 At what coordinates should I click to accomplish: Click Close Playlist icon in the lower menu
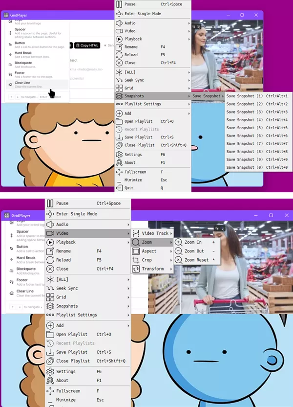click(x=50, y=361)
